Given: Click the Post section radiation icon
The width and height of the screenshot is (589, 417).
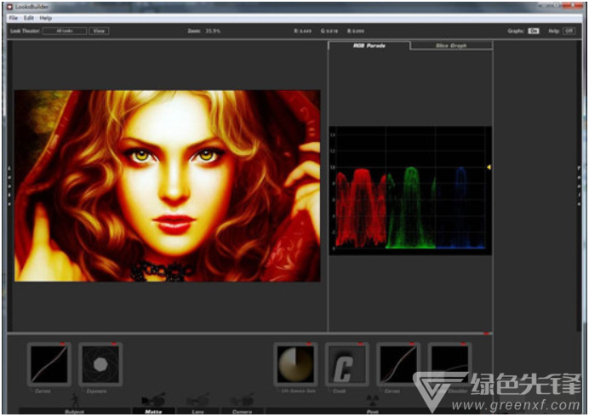Looking at the screenshot, I should point(372,400).
